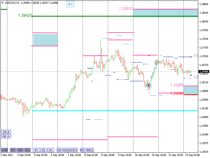
Task: Click the M3 button
Action: click(51, 150)
